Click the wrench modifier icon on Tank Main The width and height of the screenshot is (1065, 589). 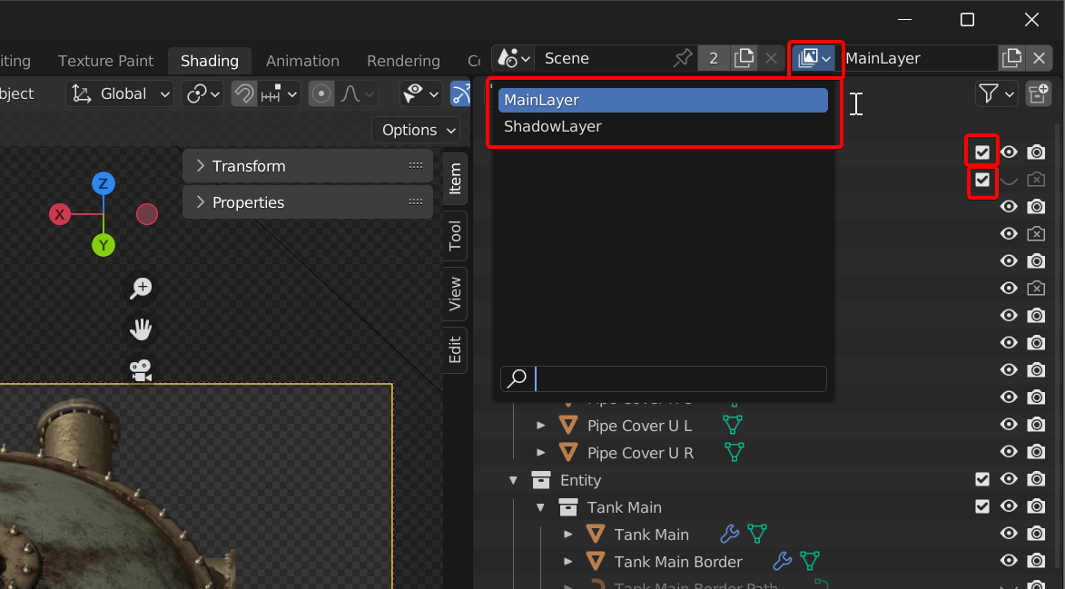click(729, 535)
